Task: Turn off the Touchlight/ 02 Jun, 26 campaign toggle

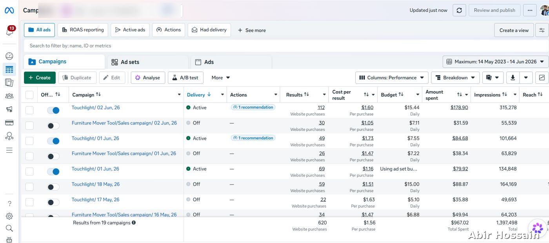Action: 53,110
